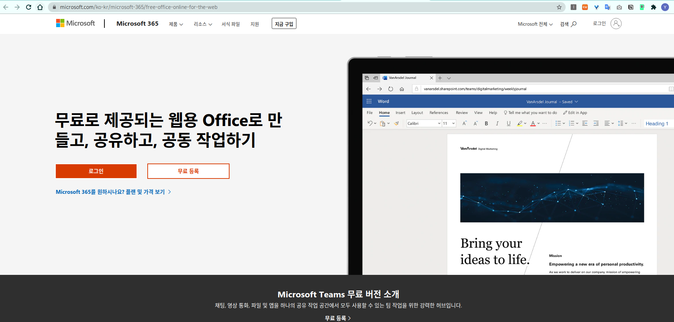The image size is (674, 322).
Task: Click the browser address bar URL
Action: pos(139,7)
